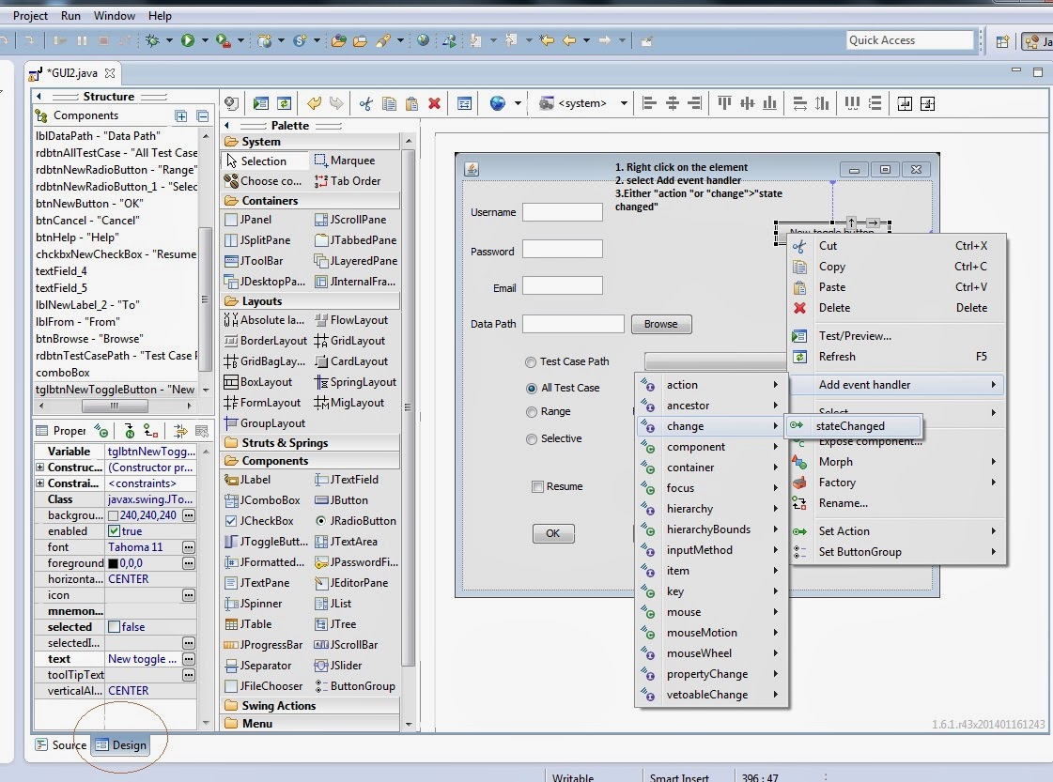
Task: Click the OK button on the form
Action: tap(552, 532)
